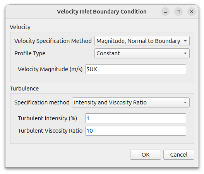Click the Turbulence section heading
The width and height of the screenshot is (204, 174).
tap(24, 89)
